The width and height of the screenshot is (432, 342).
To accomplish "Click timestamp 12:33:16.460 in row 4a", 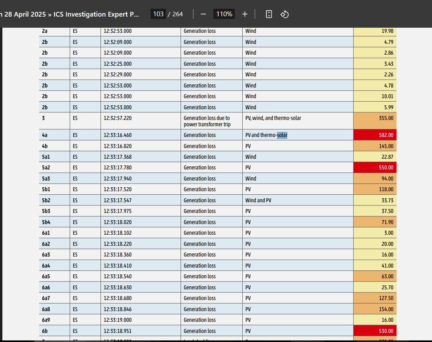I will [x=118, y=135].
